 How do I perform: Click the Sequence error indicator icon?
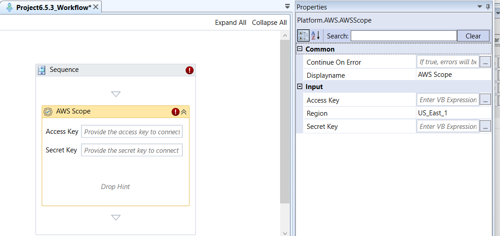(190, 70)
